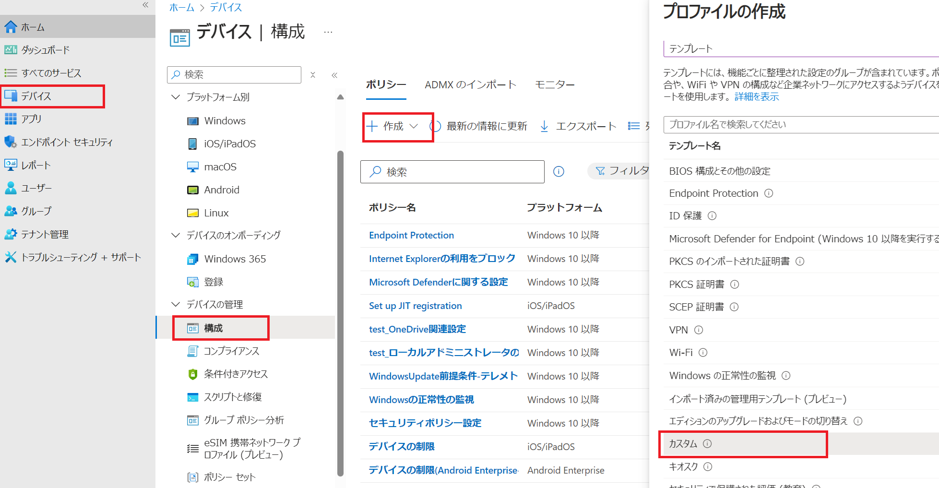
Task: Collapse the left navigation with double chevron
Action: click(x=145, y=5)
